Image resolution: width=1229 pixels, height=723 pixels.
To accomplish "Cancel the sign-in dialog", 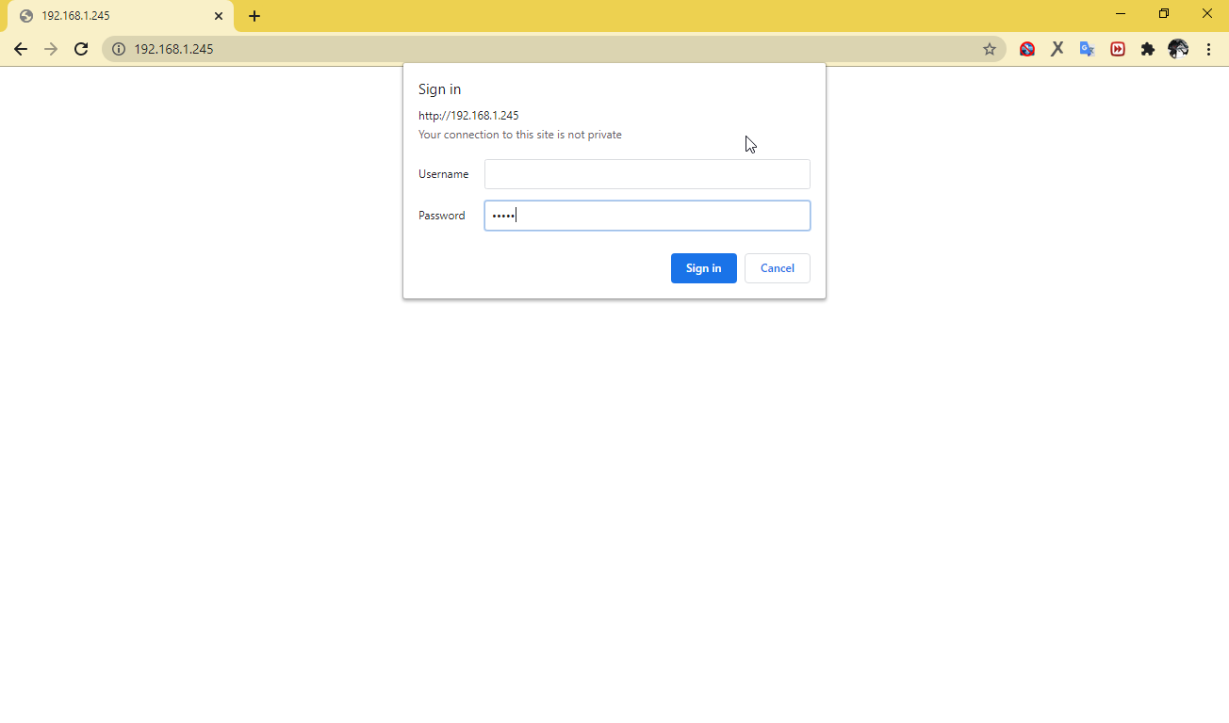I will tap(777, 267).
